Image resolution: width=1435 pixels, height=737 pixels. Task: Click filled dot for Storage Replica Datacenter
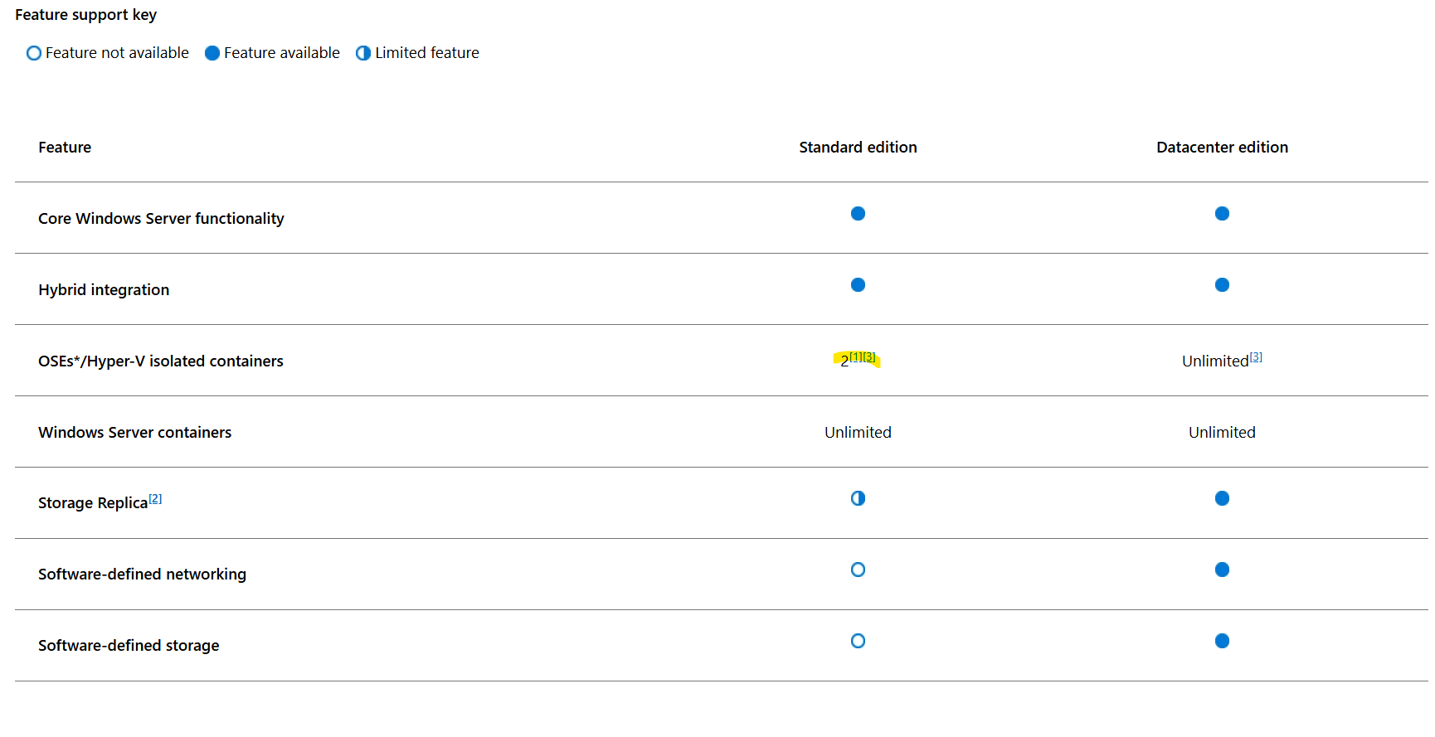pos(1222,498)
